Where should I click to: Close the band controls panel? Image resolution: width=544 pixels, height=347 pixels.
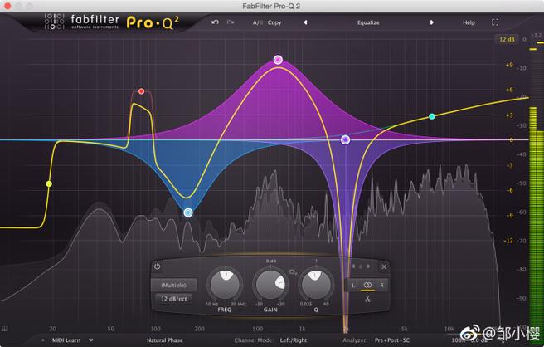tap(384, 266)
